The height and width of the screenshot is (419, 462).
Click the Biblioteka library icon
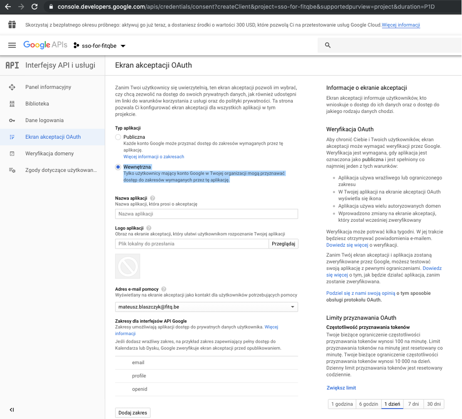(x=12, y=104)
